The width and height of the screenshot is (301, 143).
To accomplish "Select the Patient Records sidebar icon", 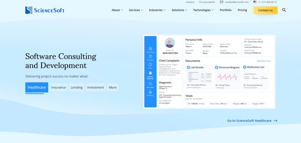I will point(150,73).
